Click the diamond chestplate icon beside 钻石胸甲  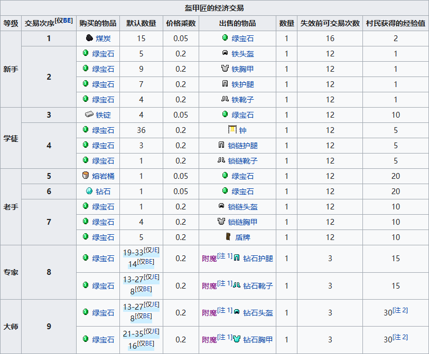[237, 340]
